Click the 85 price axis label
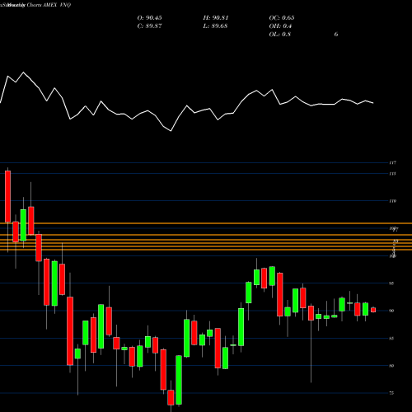This screenshot has height=412, width=412. (391, 339)
